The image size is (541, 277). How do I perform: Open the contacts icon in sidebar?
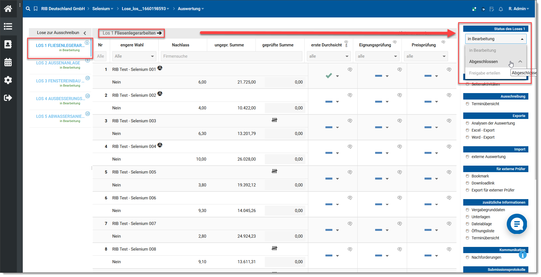8,44
